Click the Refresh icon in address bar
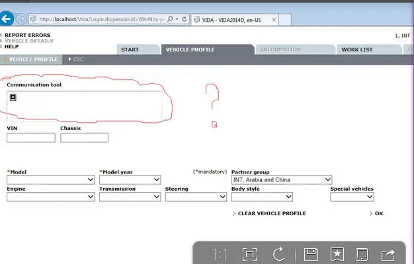 point(185,19)
